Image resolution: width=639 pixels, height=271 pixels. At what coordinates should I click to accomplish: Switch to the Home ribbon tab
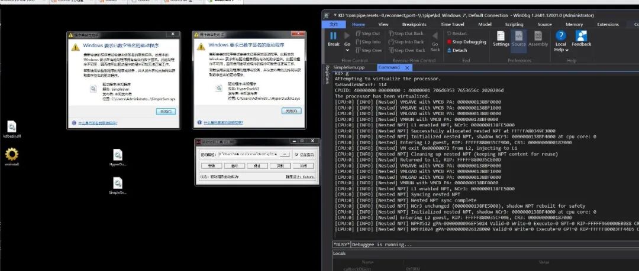(358, 24)
